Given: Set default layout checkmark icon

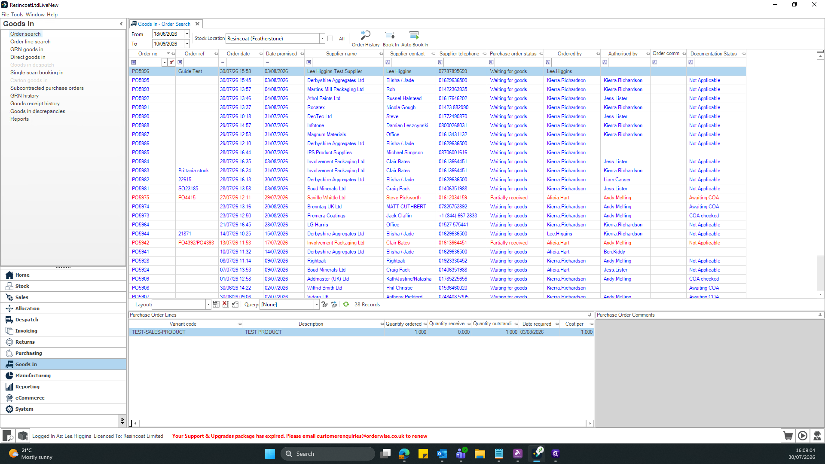Looking at the screenshot, I should coord(235,305).
